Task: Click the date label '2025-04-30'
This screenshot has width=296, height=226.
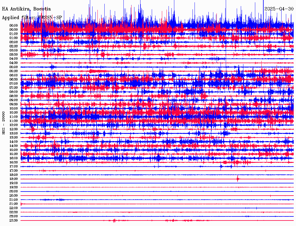Action: tap(279, 9)
